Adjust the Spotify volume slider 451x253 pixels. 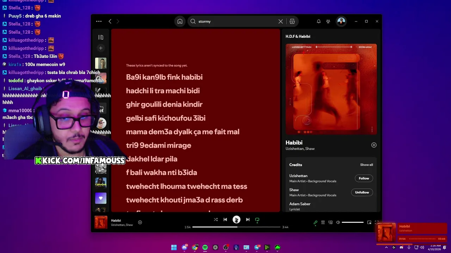(x=353, y=222)
